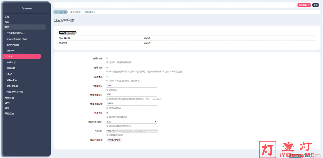The height and width of the screenshot is (158, 323).
Task: Open UPnP in the sidebar
Action: point(9,74)
